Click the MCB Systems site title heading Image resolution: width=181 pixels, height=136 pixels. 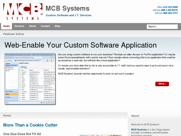tap(67, 8)
